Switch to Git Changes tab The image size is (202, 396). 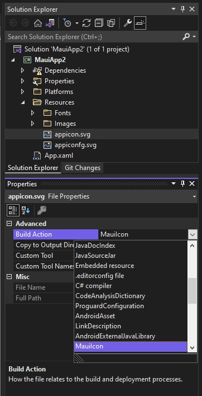(x=83, y=168)
